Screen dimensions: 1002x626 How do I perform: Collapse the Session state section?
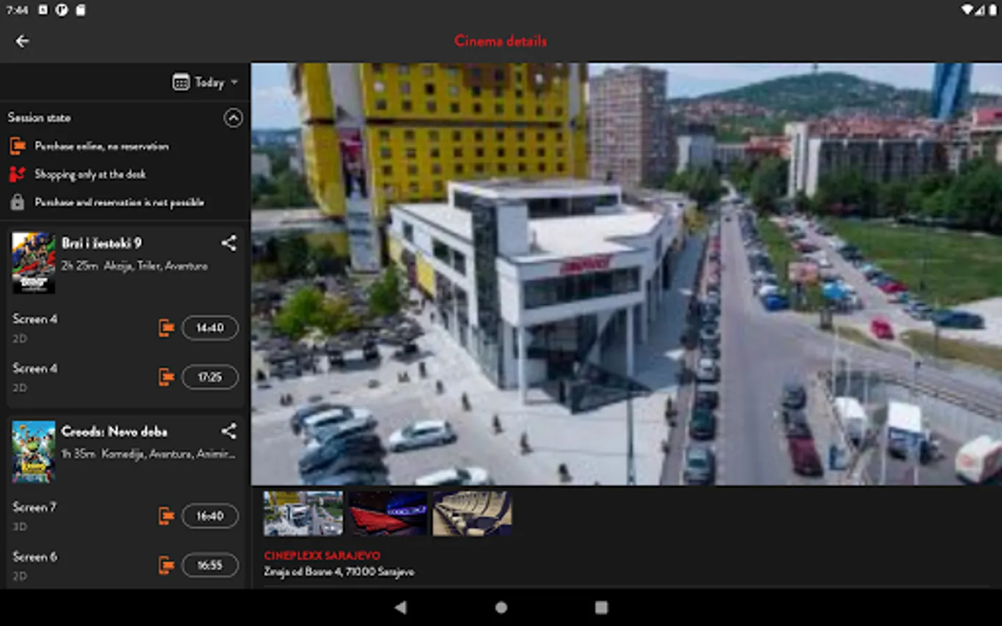coord(233,118)
